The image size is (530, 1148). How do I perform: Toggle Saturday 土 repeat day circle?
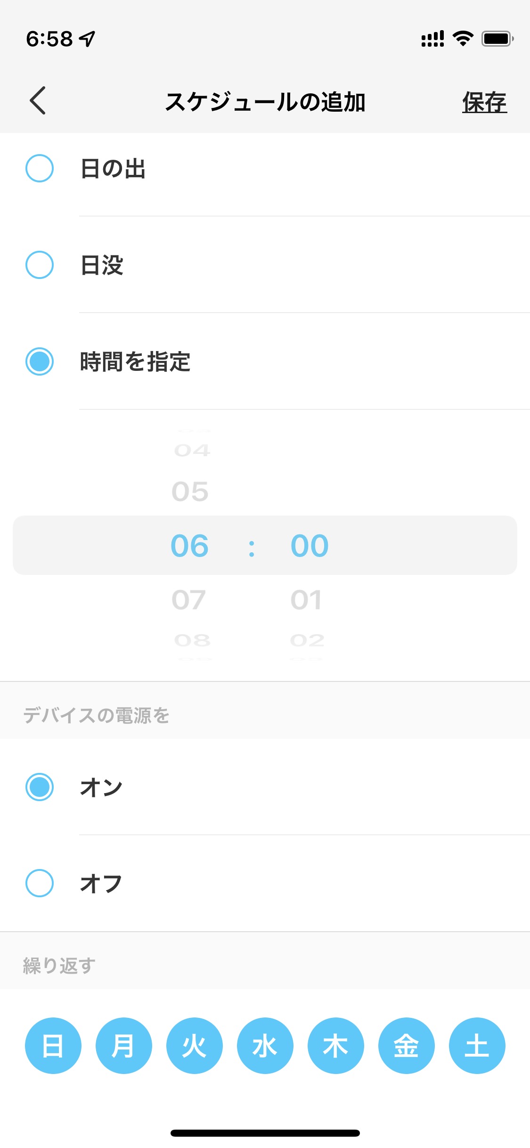pos(477,1046)
